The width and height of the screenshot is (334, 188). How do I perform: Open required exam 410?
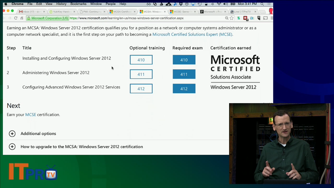(x=184, y=60)
